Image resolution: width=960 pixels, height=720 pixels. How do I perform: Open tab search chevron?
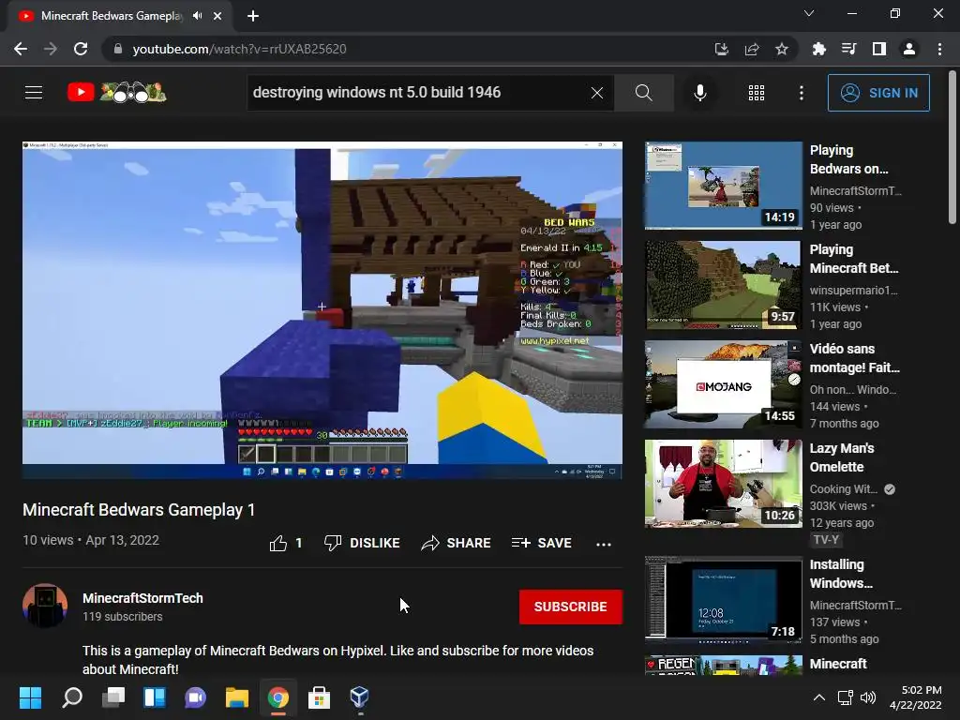pos(809,13)
